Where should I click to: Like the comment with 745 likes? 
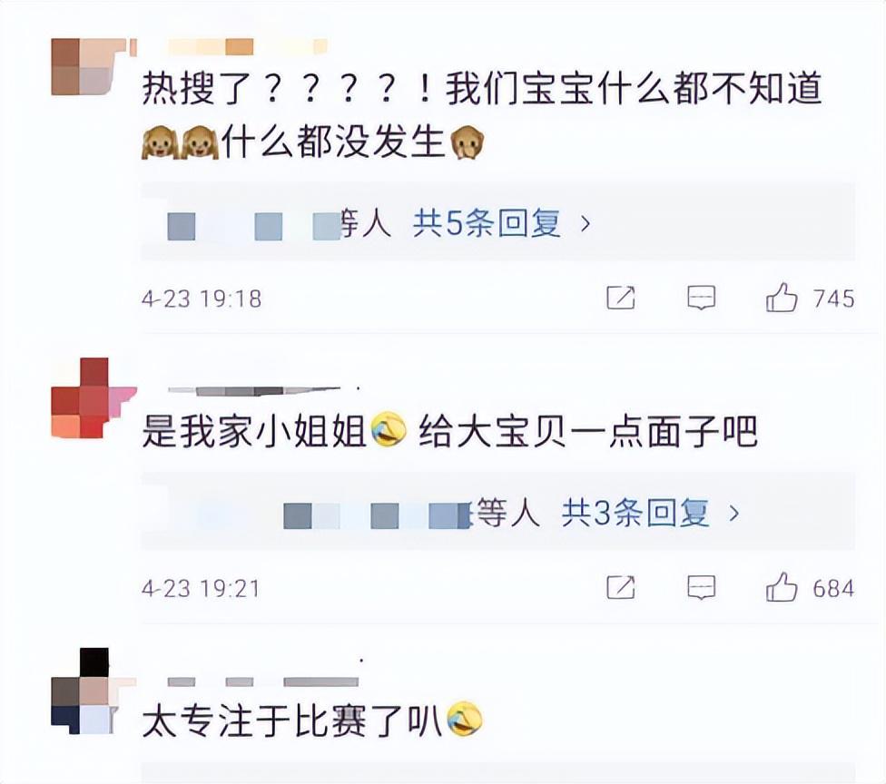click(x=782, y=297)
